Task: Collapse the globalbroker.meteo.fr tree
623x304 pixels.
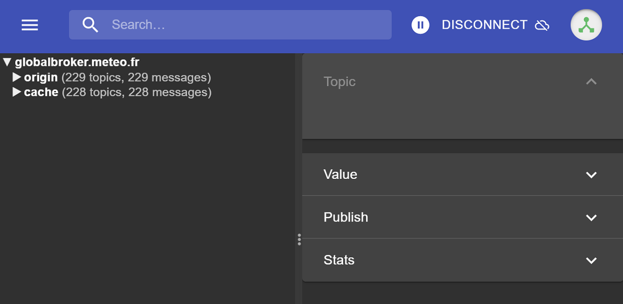Action: [7, 61]
